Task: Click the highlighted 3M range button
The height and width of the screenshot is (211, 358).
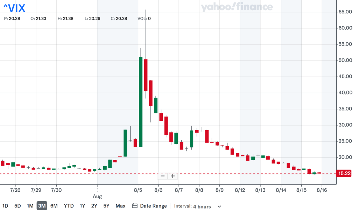Action: [42, 206]
